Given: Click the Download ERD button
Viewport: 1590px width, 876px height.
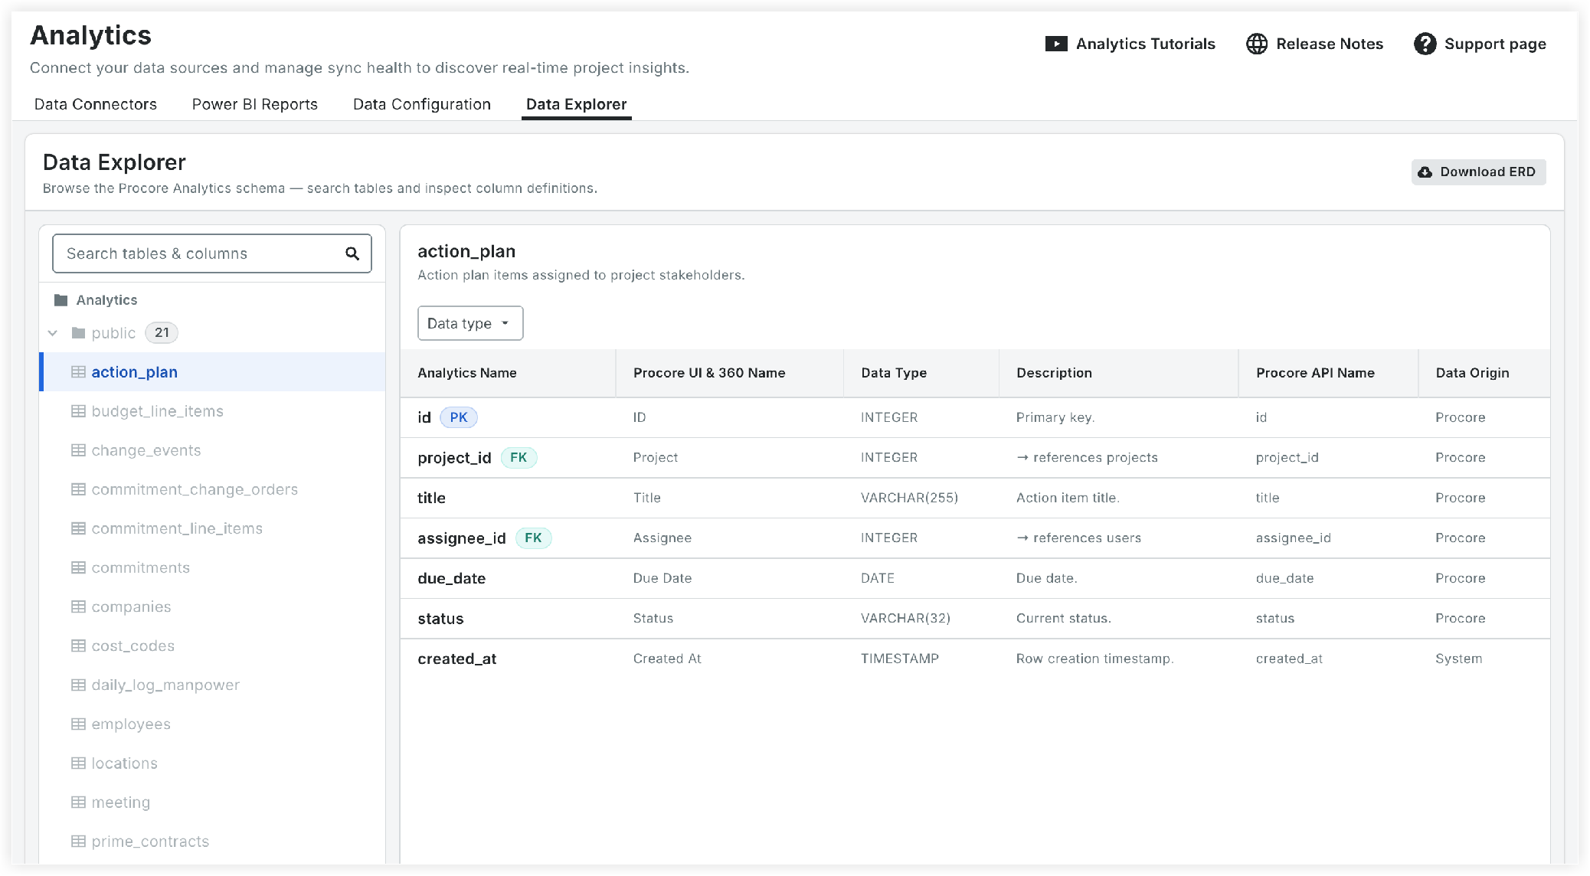Looking at the screenshot, I should [x=1478, y=172].
